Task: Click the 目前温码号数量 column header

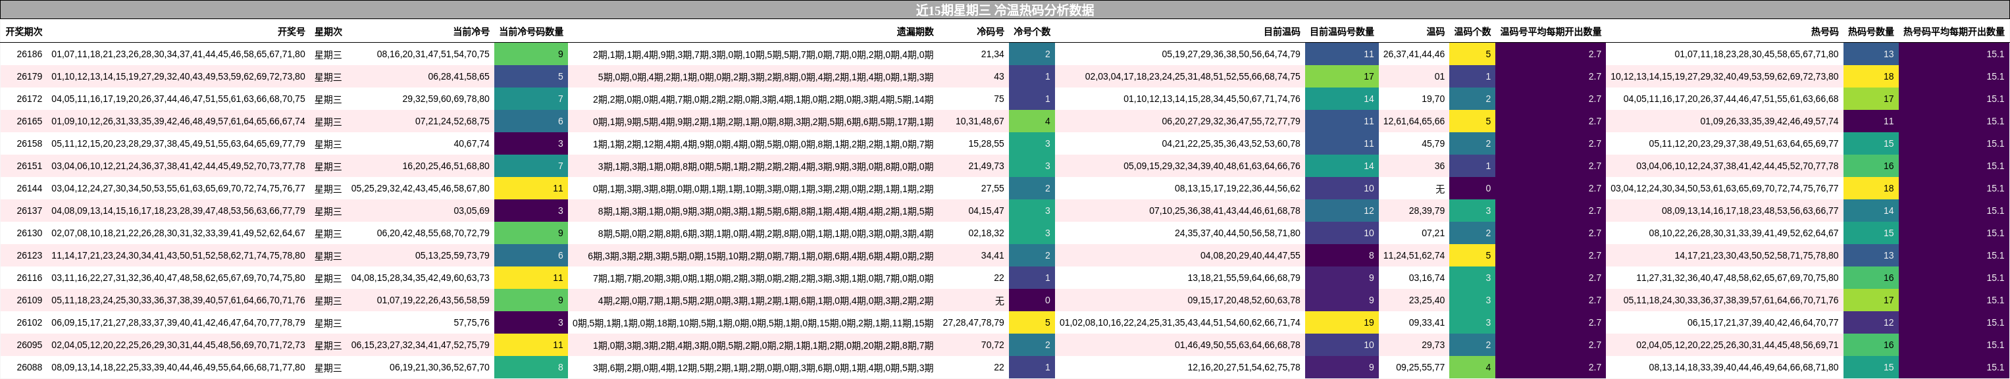Action: tap(1341, 32)
